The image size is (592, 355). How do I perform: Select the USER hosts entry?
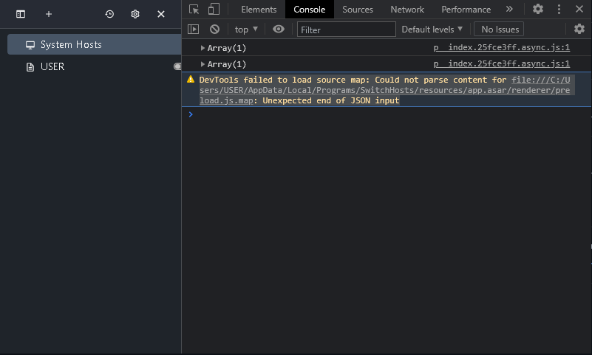pyautogui.click(x=95, y=66)
